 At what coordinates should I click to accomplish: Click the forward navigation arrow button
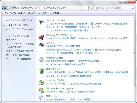pyautogui.click(x=9, y=8)
